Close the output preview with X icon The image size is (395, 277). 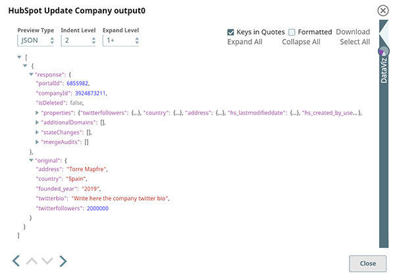[x=382, y=11]
